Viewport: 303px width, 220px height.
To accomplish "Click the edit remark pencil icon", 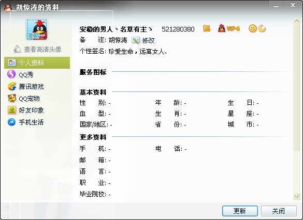I will pyautogui.click(x=136, y=40).
